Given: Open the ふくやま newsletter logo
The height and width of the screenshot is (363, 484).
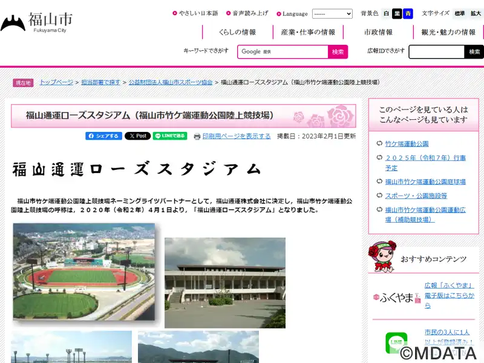Looking at the screenshot, I should (397, 298).
